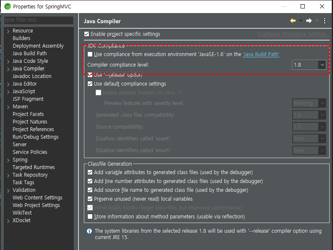Expand the Validation node
The height and width of the screenshot is (250, 333).
[8, 191]
